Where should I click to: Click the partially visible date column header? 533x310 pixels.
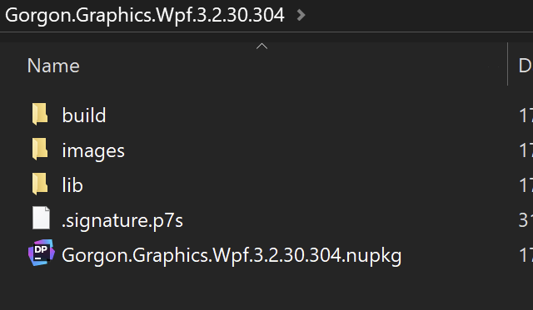[526, 66]
